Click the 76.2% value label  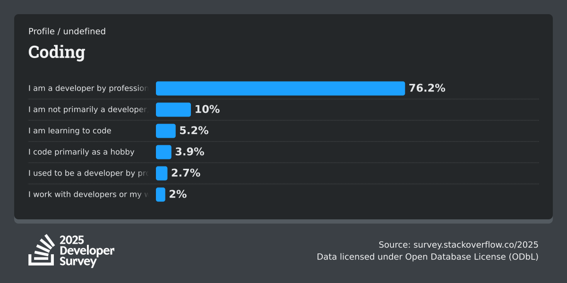point(427,88)
